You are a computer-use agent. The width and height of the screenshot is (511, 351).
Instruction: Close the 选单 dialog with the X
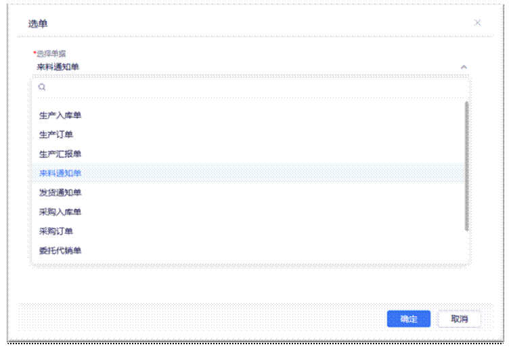click(x=477, y=22)
